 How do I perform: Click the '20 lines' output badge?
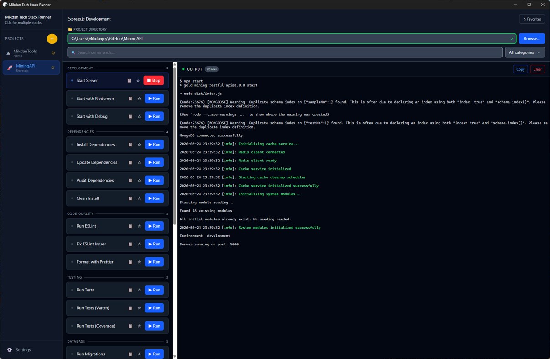click(x=212, y=69)
